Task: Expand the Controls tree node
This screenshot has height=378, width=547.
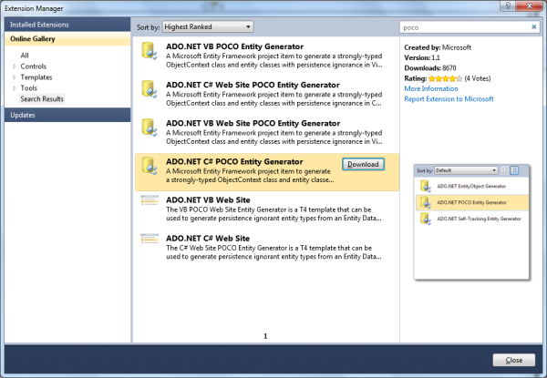Action: (15, 66)
